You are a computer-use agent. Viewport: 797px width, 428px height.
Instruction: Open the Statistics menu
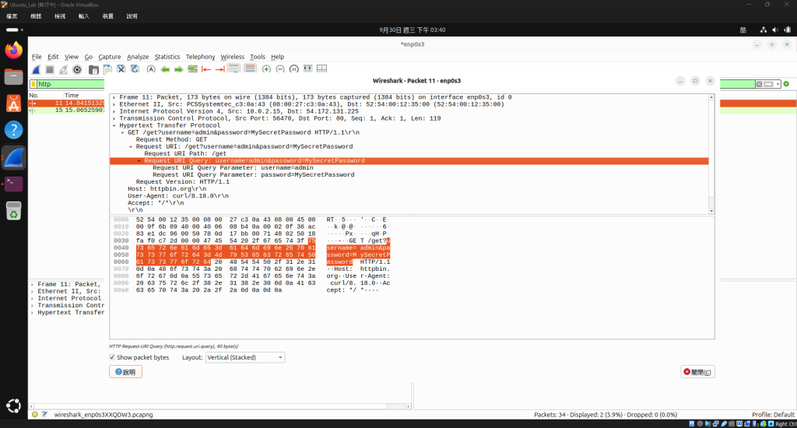click(167, 57)
